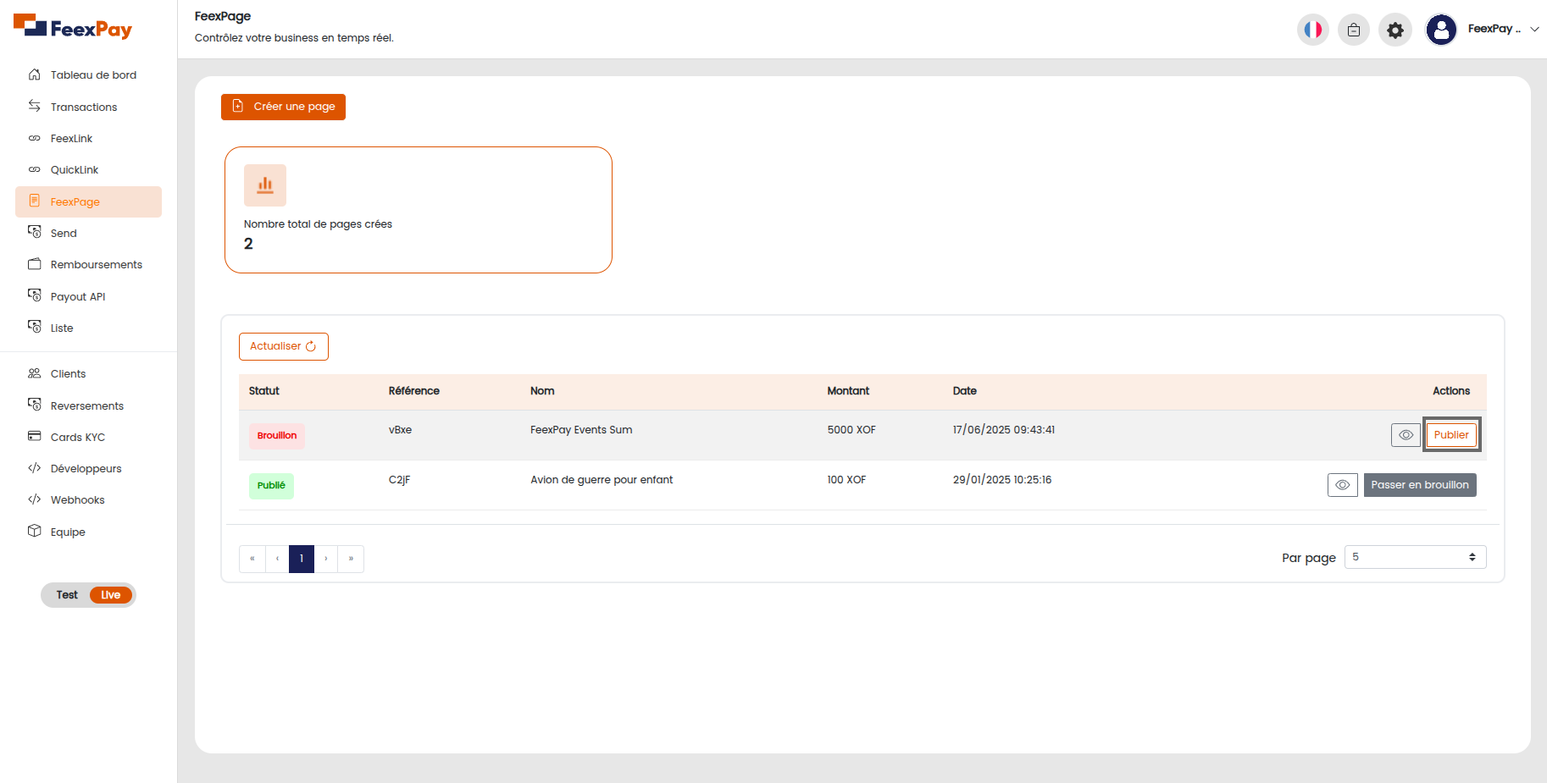Open Clients menu item

[x=88, y=373]
